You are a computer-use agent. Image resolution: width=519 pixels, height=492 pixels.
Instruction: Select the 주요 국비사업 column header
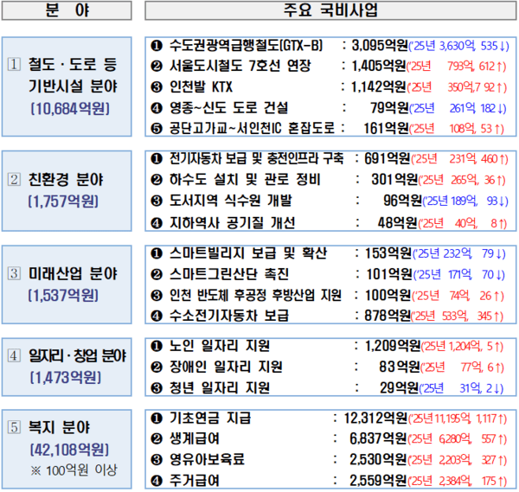point(329,12)
